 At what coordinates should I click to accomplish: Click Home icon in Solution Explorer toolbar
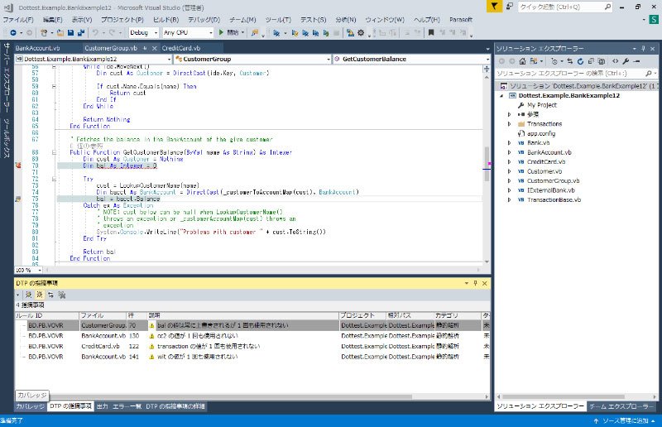click(x=523, y=61)
